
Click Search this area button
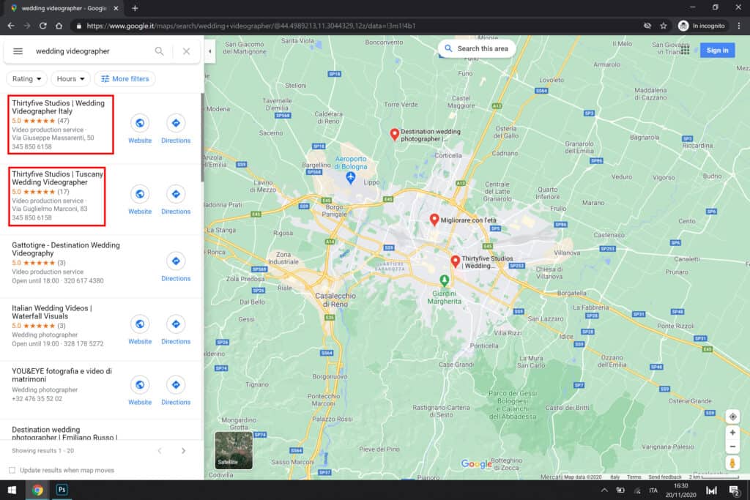(x=476, y=48)
